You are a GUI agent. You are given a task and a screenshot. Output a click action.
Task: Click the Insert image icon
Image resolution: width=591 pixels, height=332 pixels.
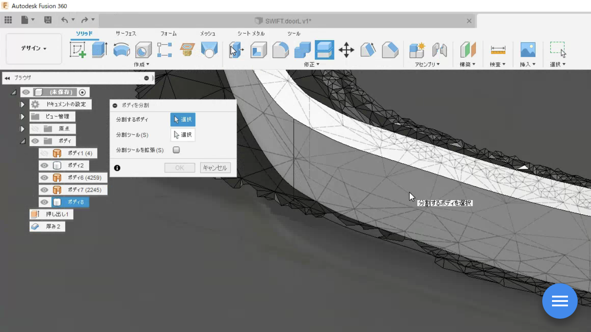pos(528,50)
